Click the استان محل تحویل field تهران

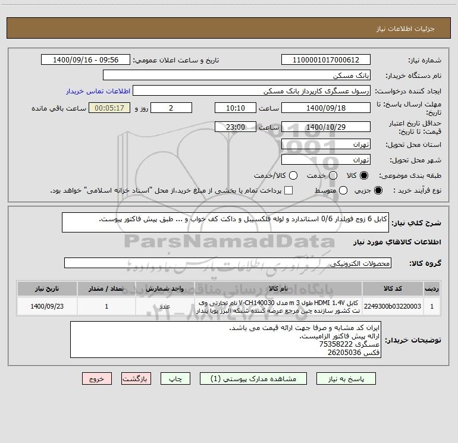coord(326,144)
